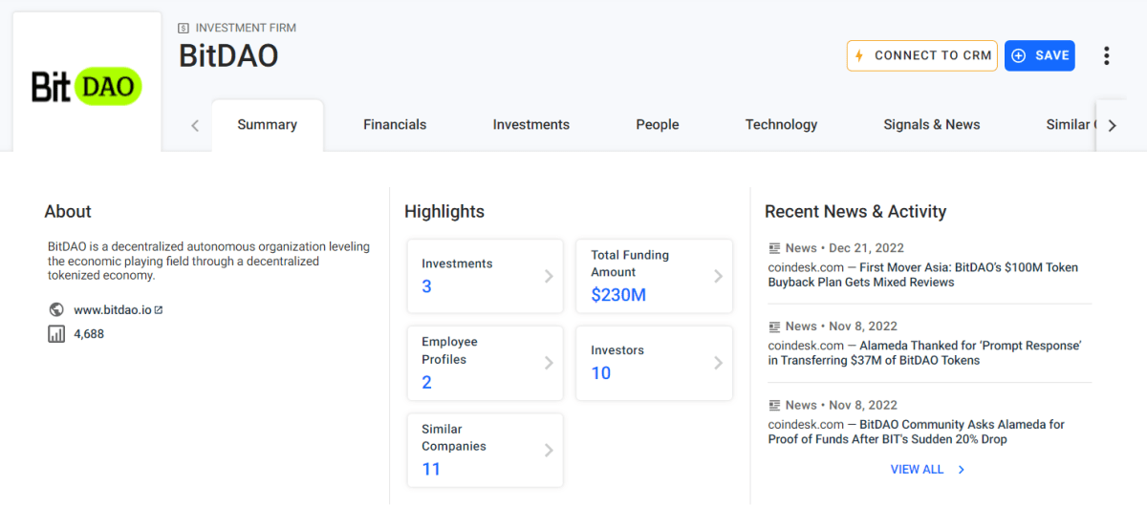Switch to the Financials tab
The height and width of the screenshot is (506, 1147).
coord(395,125)
